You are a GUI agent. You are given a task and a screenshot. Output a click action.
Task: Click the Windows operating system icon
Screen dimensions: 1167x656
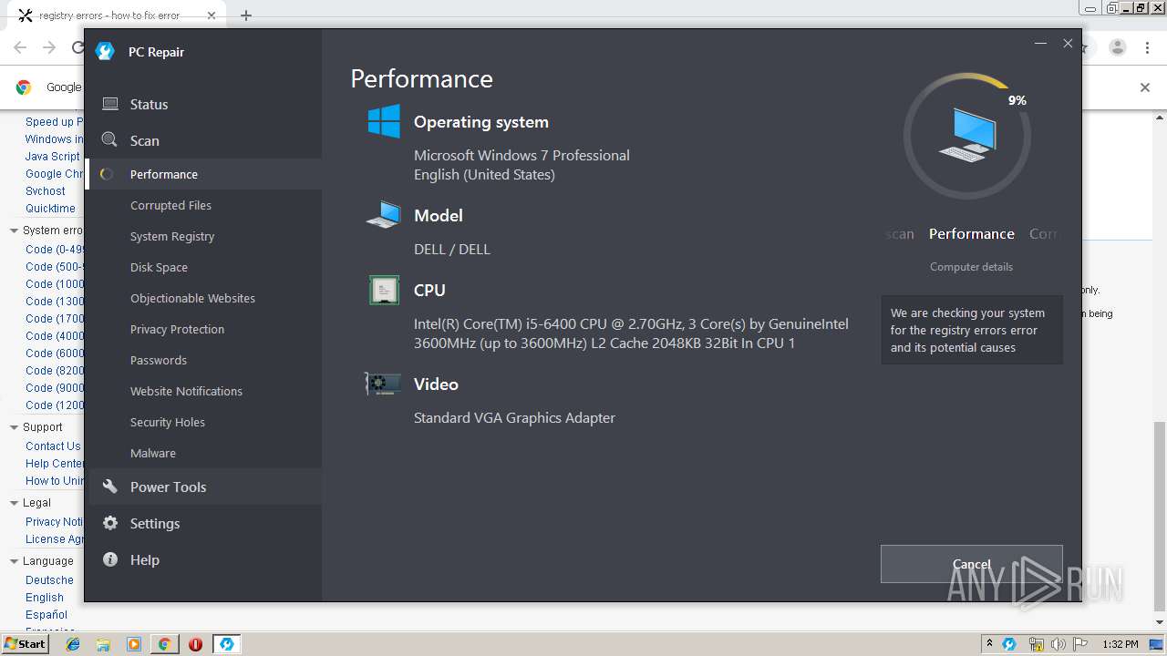(x=384, y=121)
